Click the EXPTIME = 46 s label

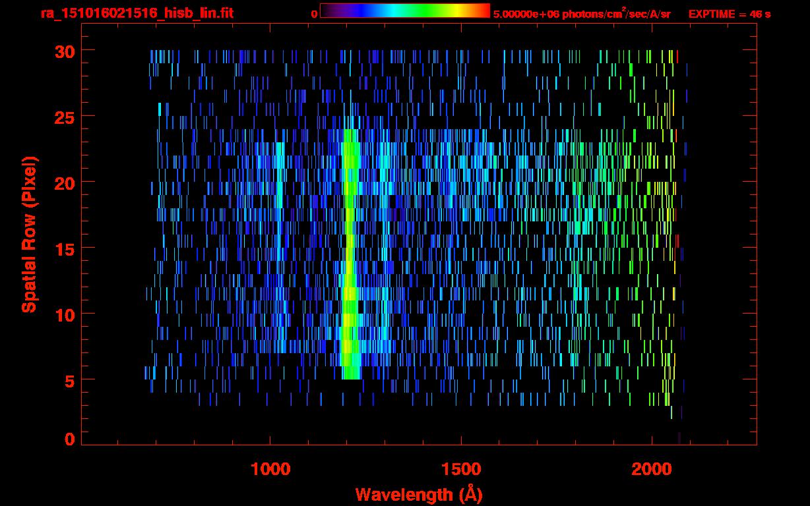730,13
